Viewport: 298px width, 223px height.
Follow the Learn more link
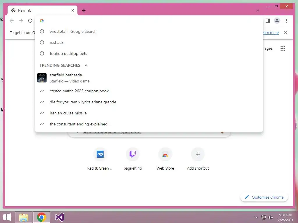(271, 33)
